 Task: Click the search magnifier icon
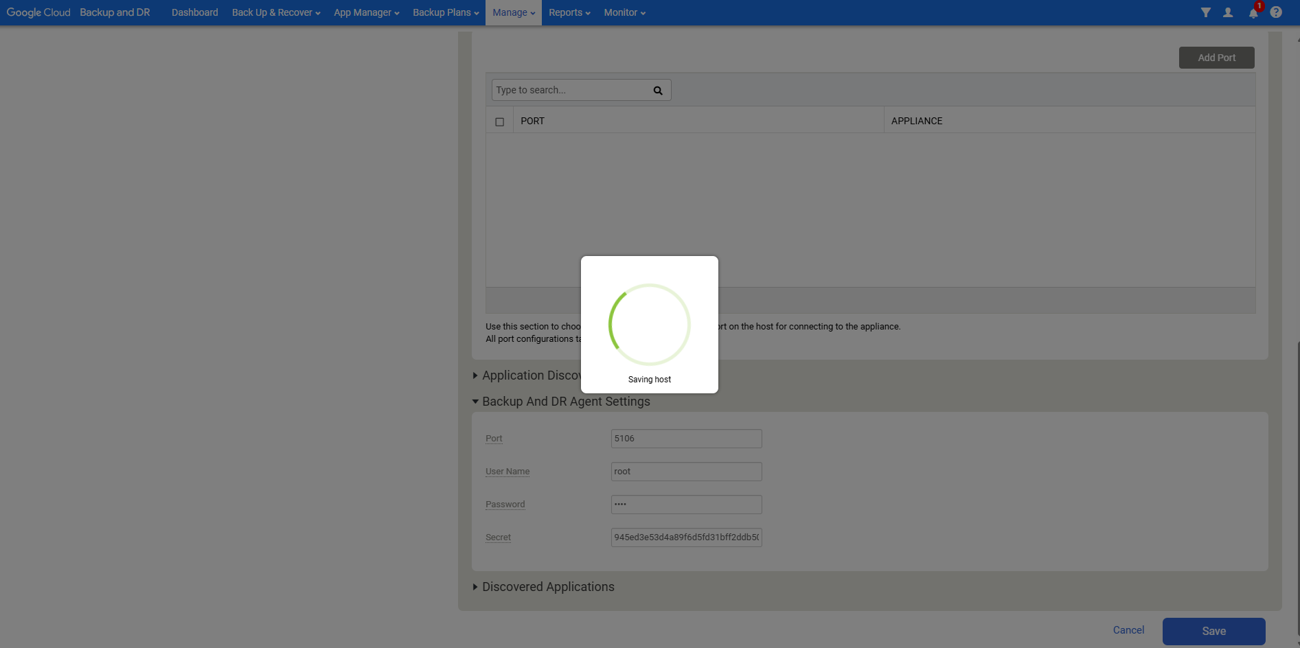point(658,91)
